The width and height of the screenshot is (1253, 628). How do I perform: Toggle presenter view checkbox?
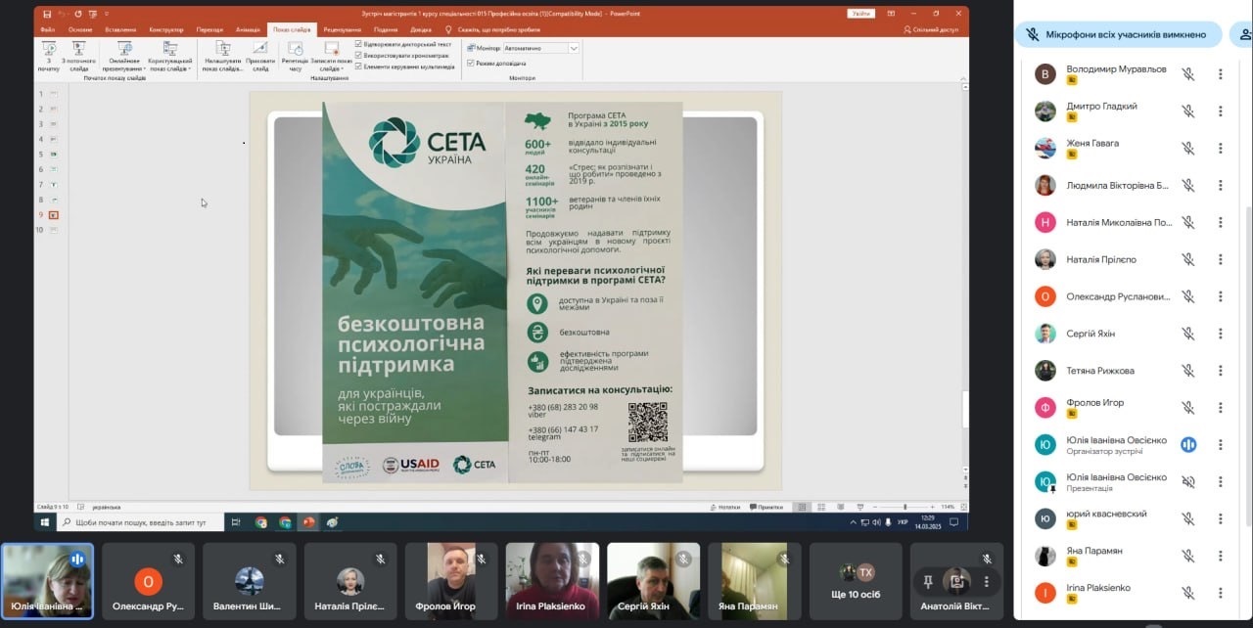click(x=471, y=63)
